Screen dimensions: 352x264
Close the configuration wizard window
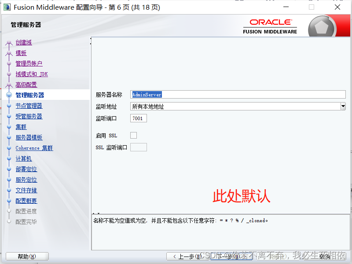[x=337, y=7]
